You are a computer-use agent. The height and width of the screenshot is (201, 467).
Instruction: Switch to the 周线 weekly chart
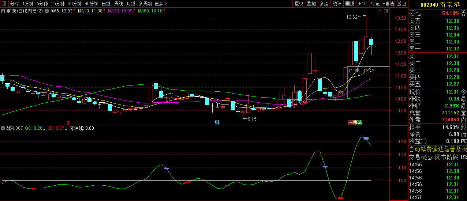(118, 4)
